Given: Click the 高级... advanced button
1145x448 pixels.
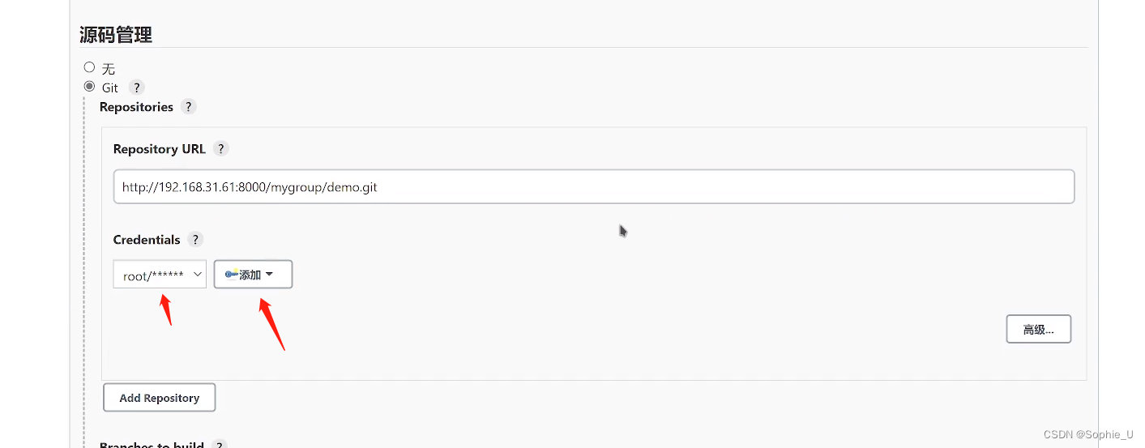Looking at the screenshot, I should pos(1038,330).
